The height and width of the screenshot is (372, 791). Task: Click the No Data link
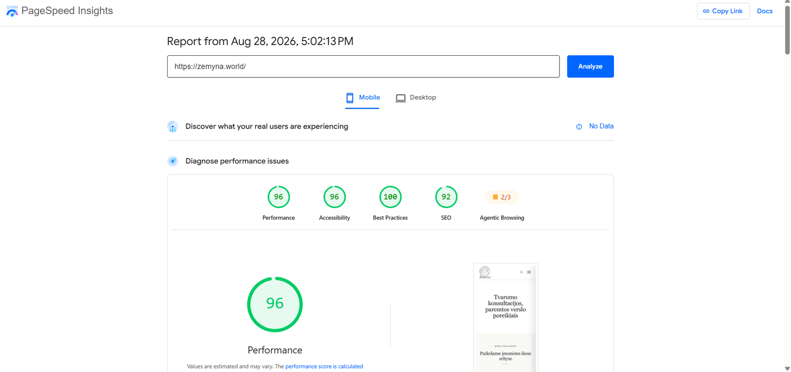pos(601,126)
